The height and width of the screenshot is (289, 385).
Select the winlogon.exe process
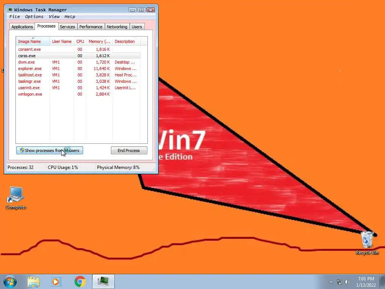pos(78,94)
